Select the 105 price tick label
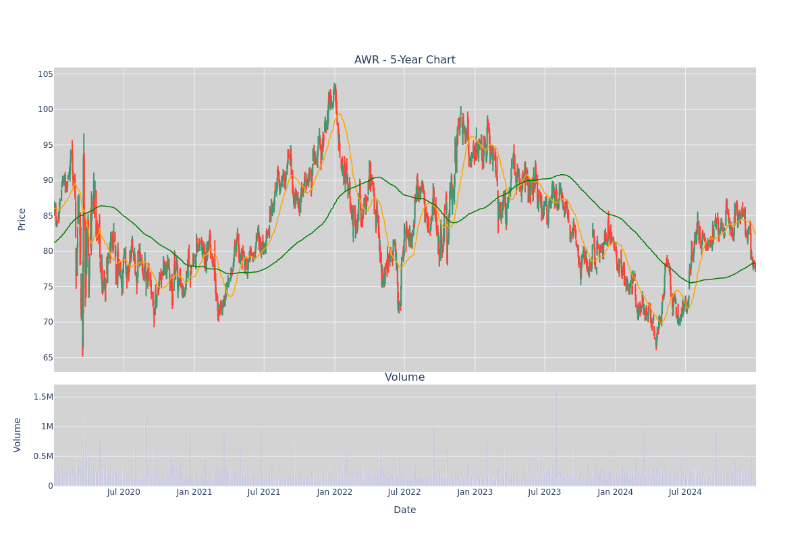This screenshot has width=810, height=540. (45, 74)
